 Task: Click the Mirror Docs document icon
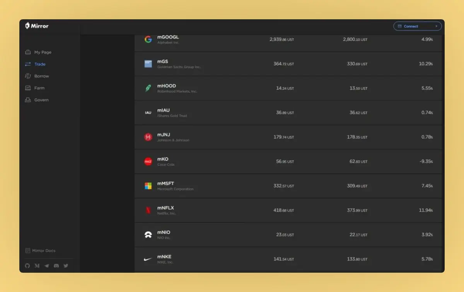coord(27,250)
